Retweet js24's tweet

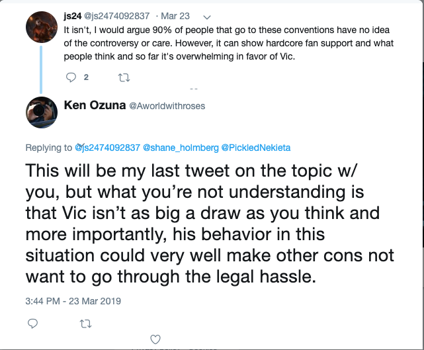(x=124, y=78)
